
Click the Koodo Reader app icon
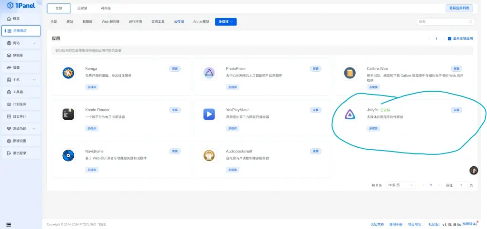click(x=68, y=114)
